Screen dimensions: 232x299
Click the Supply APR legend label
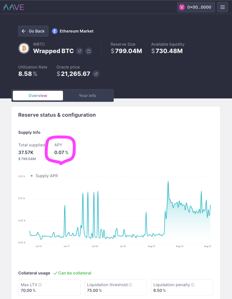47,176
